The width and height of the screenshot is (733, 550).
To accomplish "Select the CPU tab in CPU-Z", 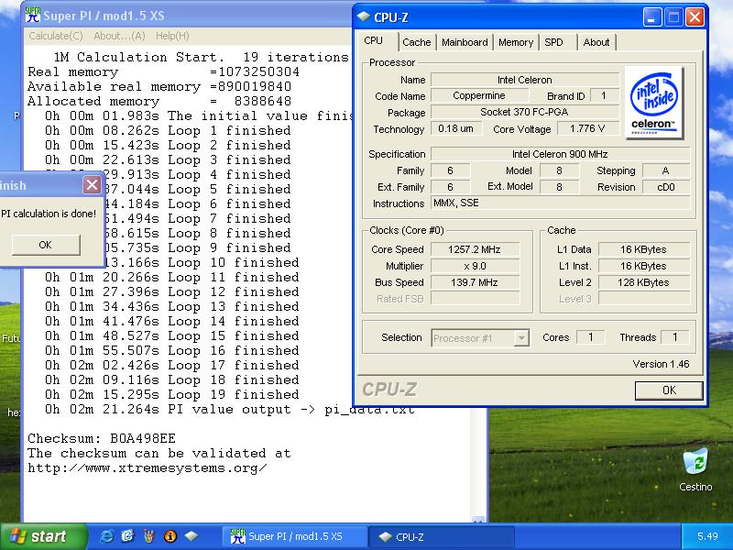I will click(374, 40).
